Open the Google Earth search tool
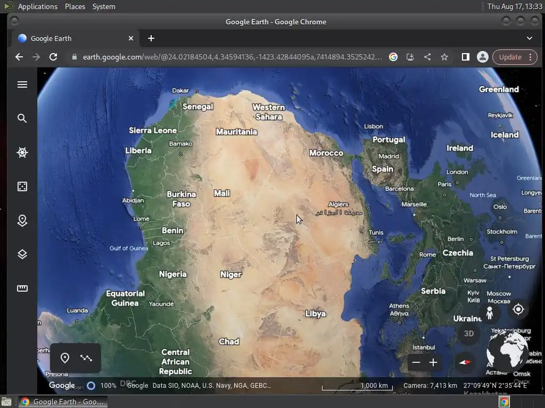 click(22, 118)
